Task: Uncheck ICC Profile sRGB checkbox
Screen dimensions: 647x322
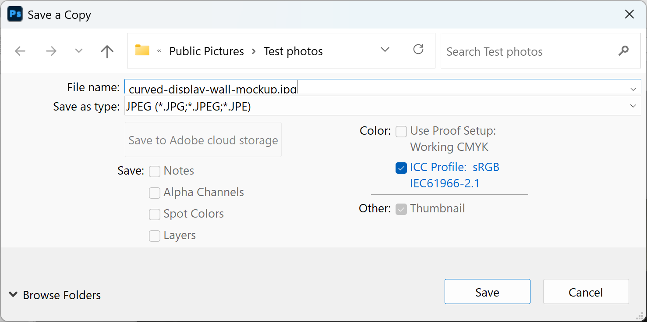Action: 401,168
